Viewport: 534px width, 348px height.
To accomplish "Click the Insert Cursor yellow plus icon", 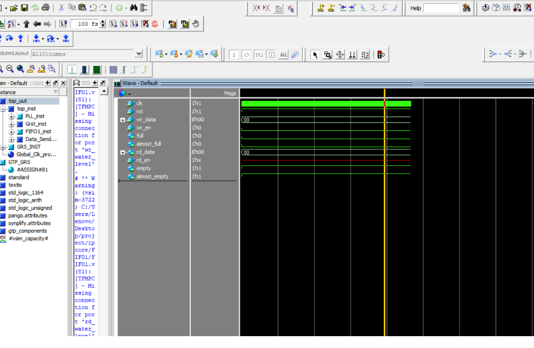I will tap(321, 8).
